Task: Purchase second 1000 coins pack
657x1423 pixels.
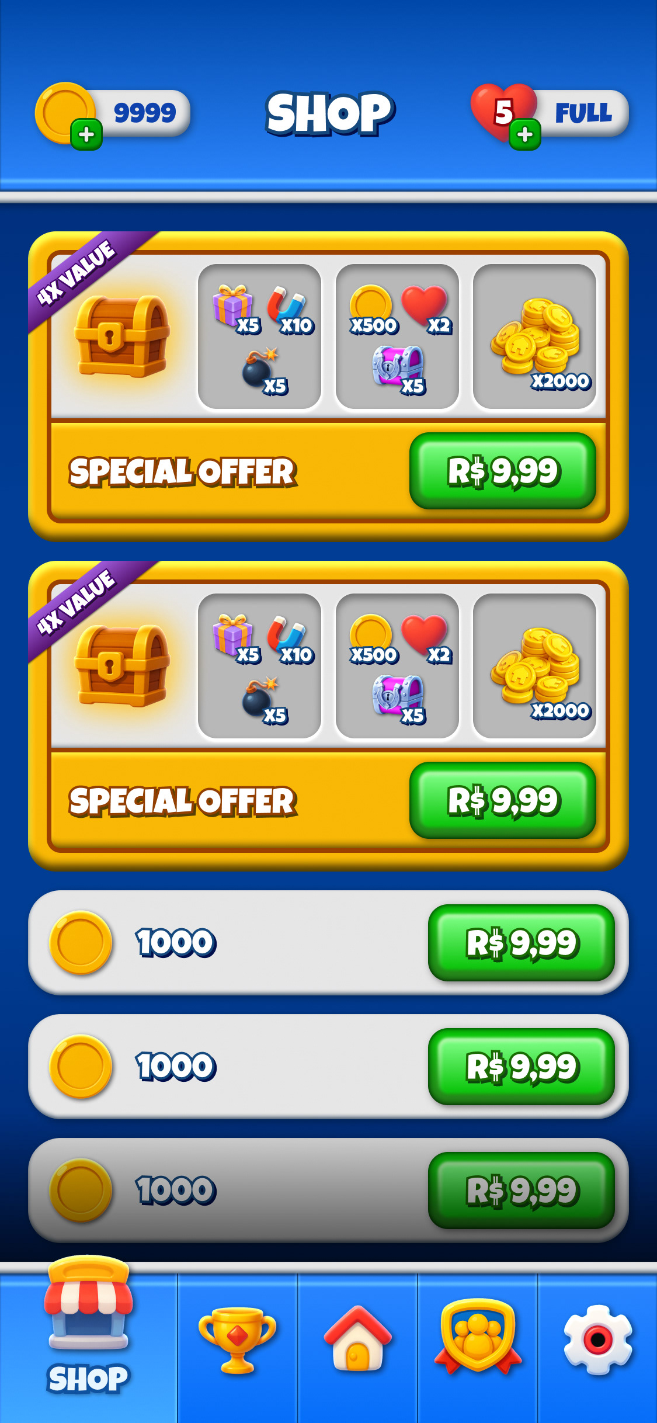Action: [522, 1067]
